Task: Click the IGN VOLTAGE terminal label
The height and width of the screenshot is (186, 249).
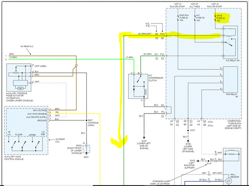Action: click(x=40, y=110)
